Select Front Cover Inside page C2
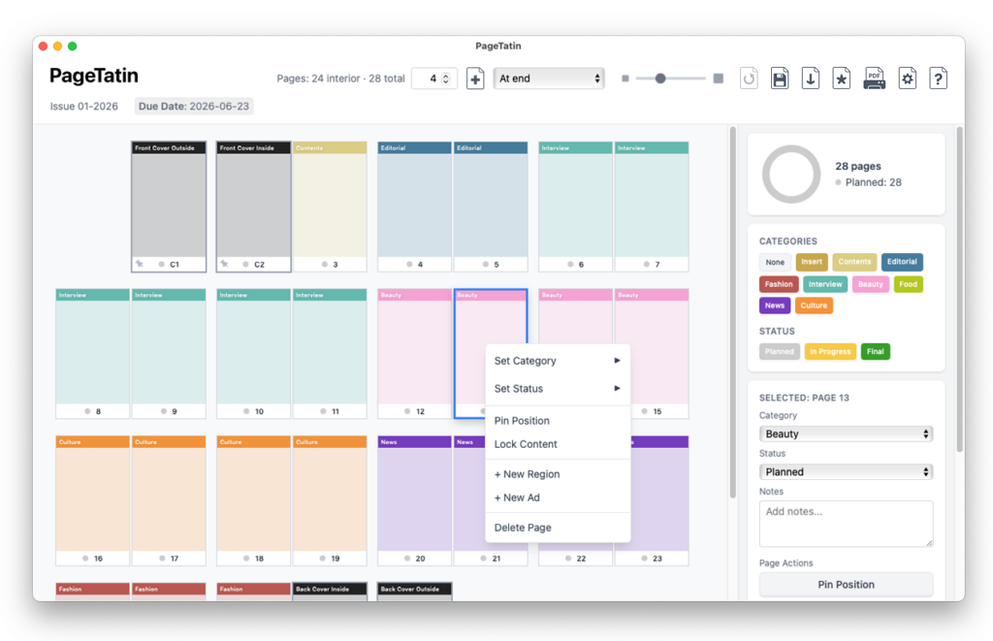993x641 pixels. pyautogui.click(x=253, y=208)
